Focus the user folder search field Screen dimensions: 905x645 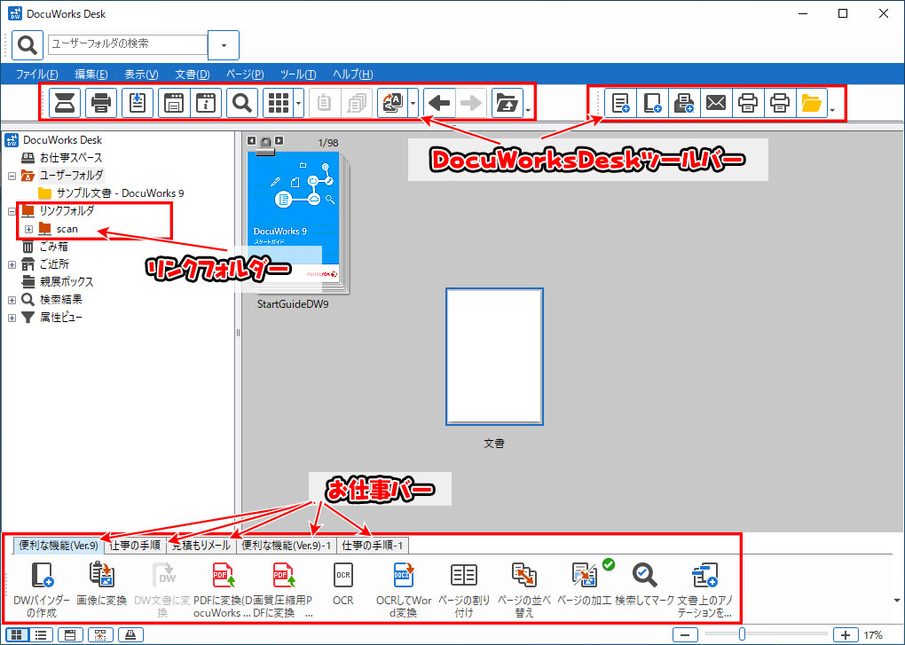128,44
